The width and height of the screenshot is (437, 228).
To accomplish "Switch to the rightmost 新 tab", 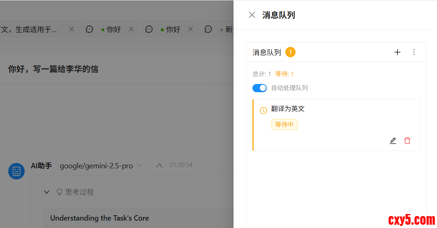I will point(228,30).
